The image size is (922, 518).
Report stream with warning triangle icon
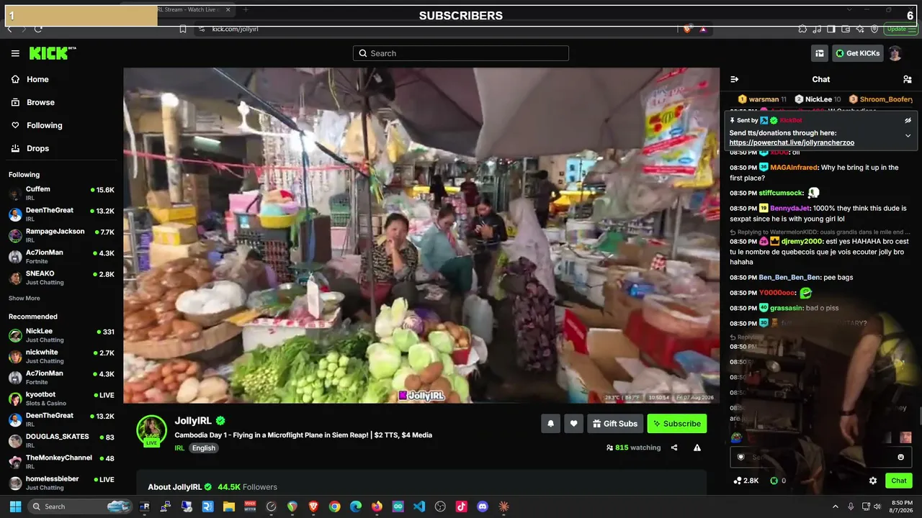point(697,447)
